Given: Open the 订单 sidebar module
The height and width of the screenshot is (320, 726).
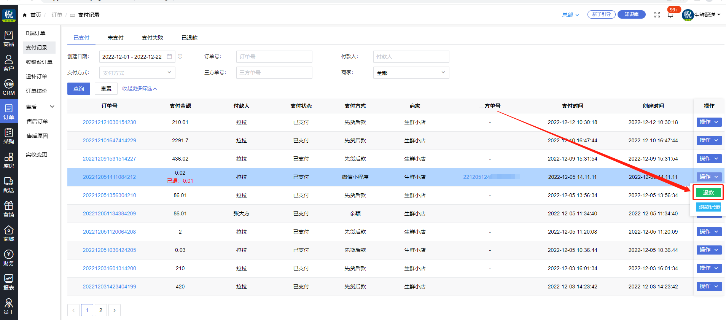Looking at the screenshot, I should tap(9, 112).
